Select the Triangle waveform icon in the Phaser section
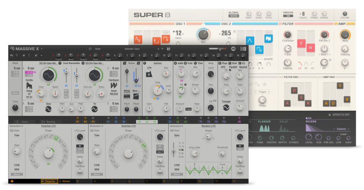364x190 pixels. [226, 108]
